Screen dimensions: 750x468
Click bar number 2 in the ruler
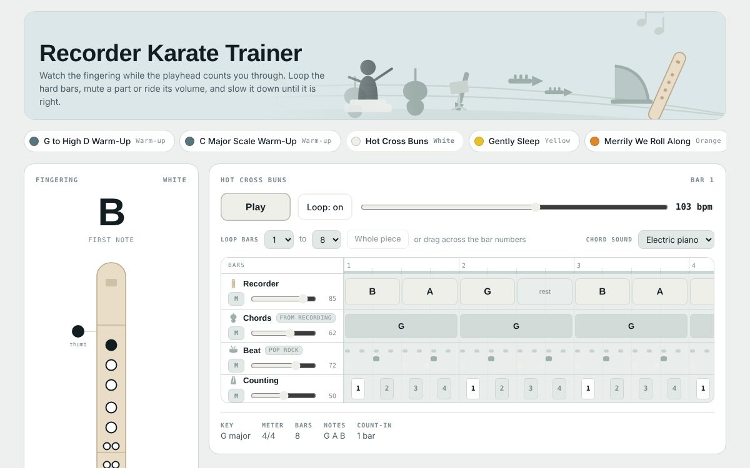point(464,265)
